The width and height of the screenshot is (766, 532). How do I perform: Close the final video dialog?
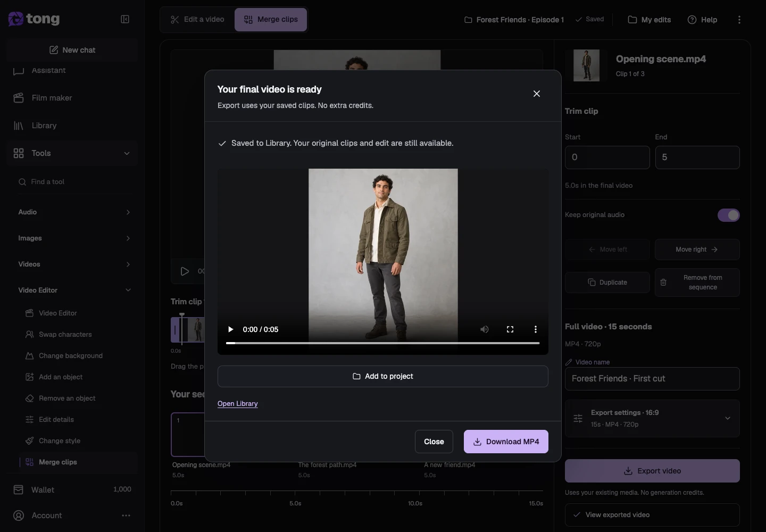tap(537, 94)
